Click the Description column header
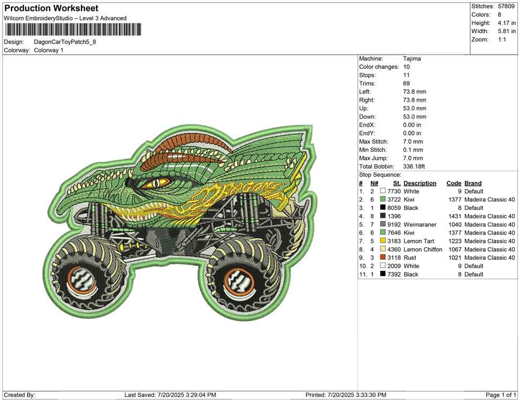Viewport: 520px width, 400px height. pyautogui.click(x=420, y=183)
